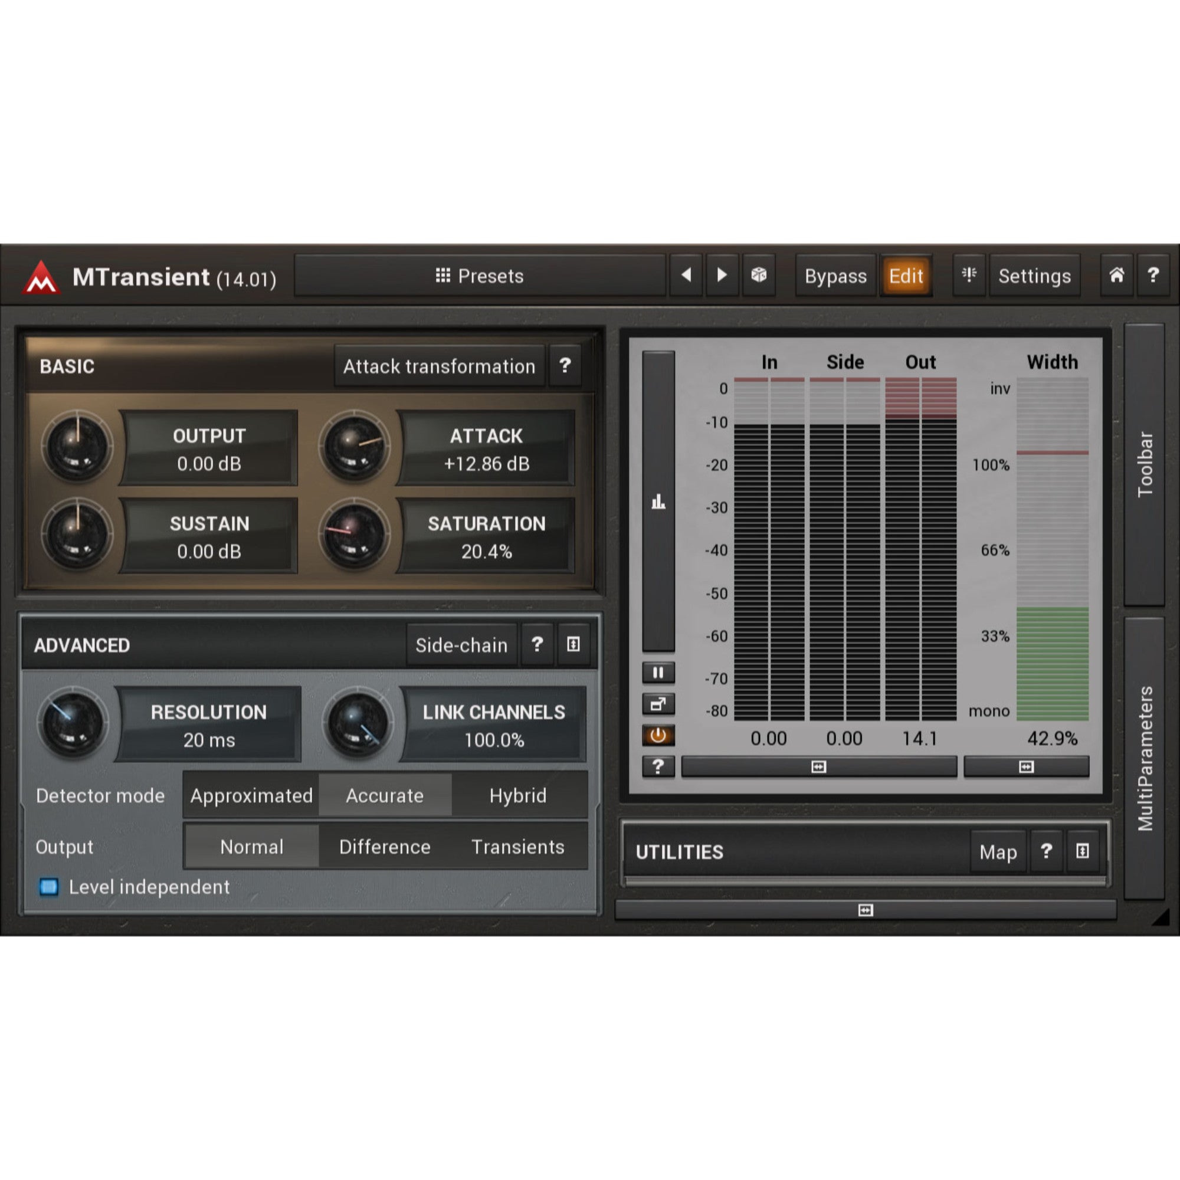Viewport: 1180px width, 1180px height.
Task: Select Accurate detector mode
Action: coord(385,795)
